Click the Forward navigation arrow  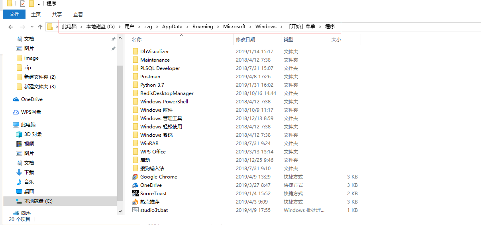pyautogui.click(x=22, y=27)
